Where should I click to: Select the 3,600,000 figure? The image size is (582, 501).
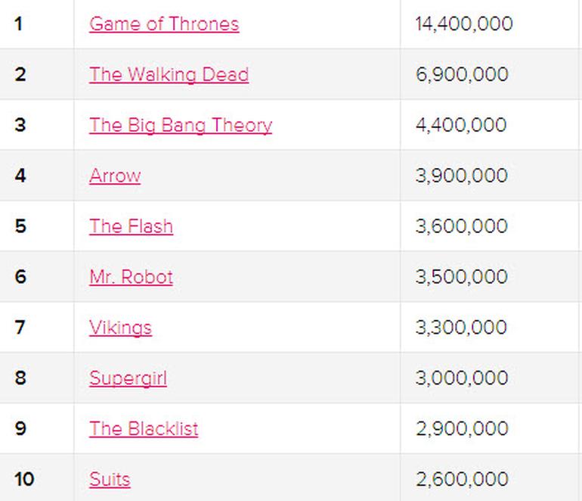point(461,226)
